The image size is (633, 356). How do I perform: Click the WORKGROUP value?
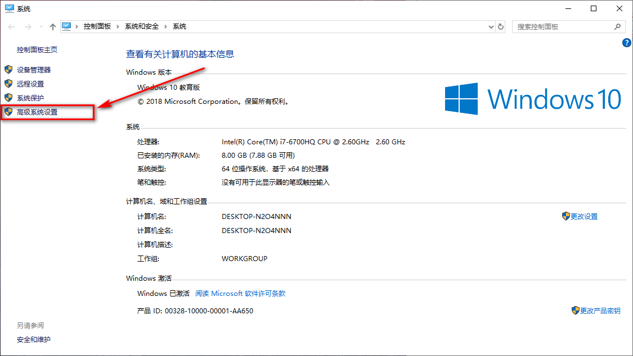point(244,258)
